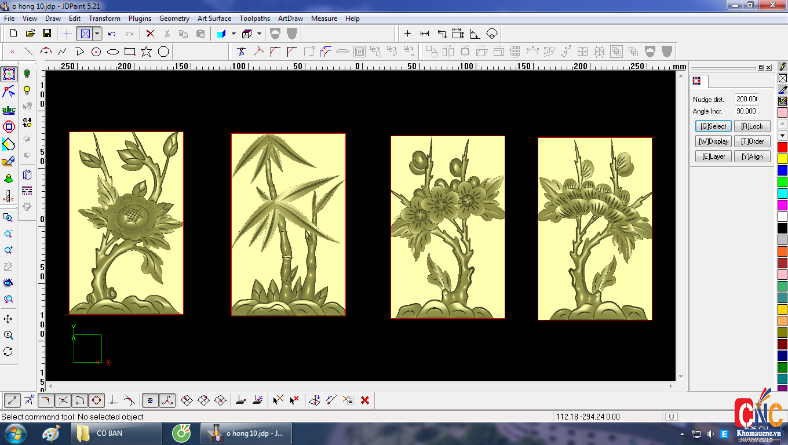
Task: Click the Nudge dist. input field
Action: 746,99
